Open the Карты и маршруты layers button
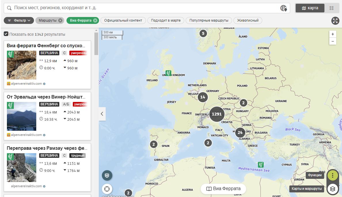Viewport: 342px width, 197px height. click(332, 189)
